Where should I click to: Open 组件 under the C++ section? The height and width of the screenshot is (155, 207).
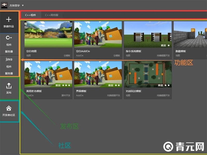9,45
